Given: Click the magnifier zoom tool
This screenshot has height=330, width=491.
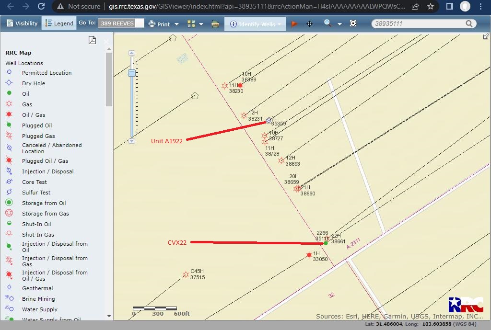Looking at the screenshot, I should pos(327,23).
